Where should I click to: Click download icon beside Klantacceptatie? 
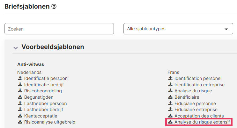pyautogui.click(x=20, y=116)
